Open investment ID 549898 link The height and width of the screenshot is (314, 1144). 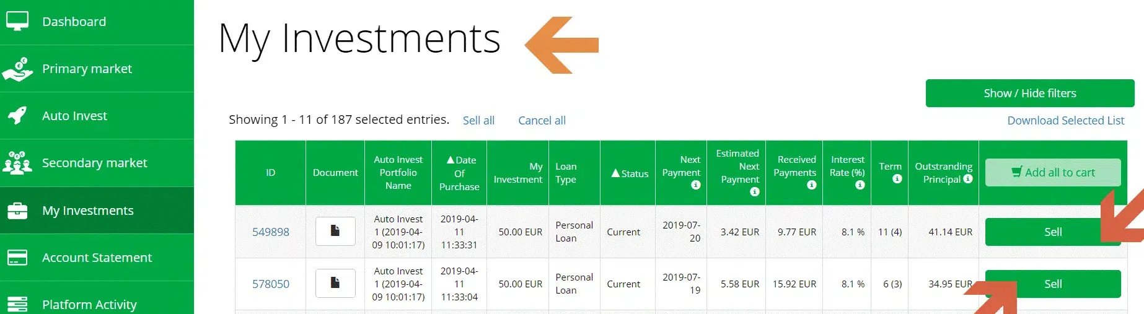click(x=270, y=232)
